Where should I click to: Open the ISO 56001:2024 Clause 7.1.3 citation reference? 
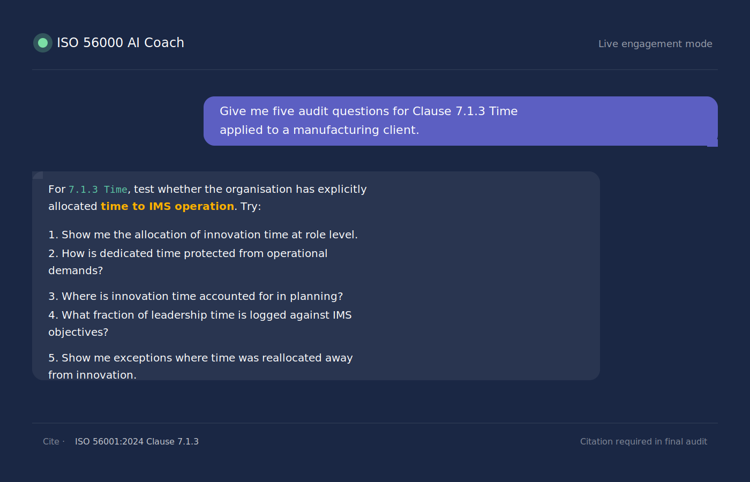137,441
